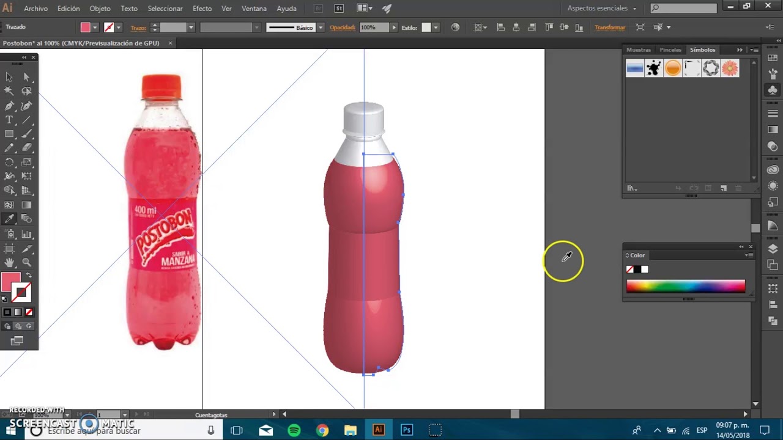Open the Symbols panel flyout menu
783x440 pixels.
(754, 50)
